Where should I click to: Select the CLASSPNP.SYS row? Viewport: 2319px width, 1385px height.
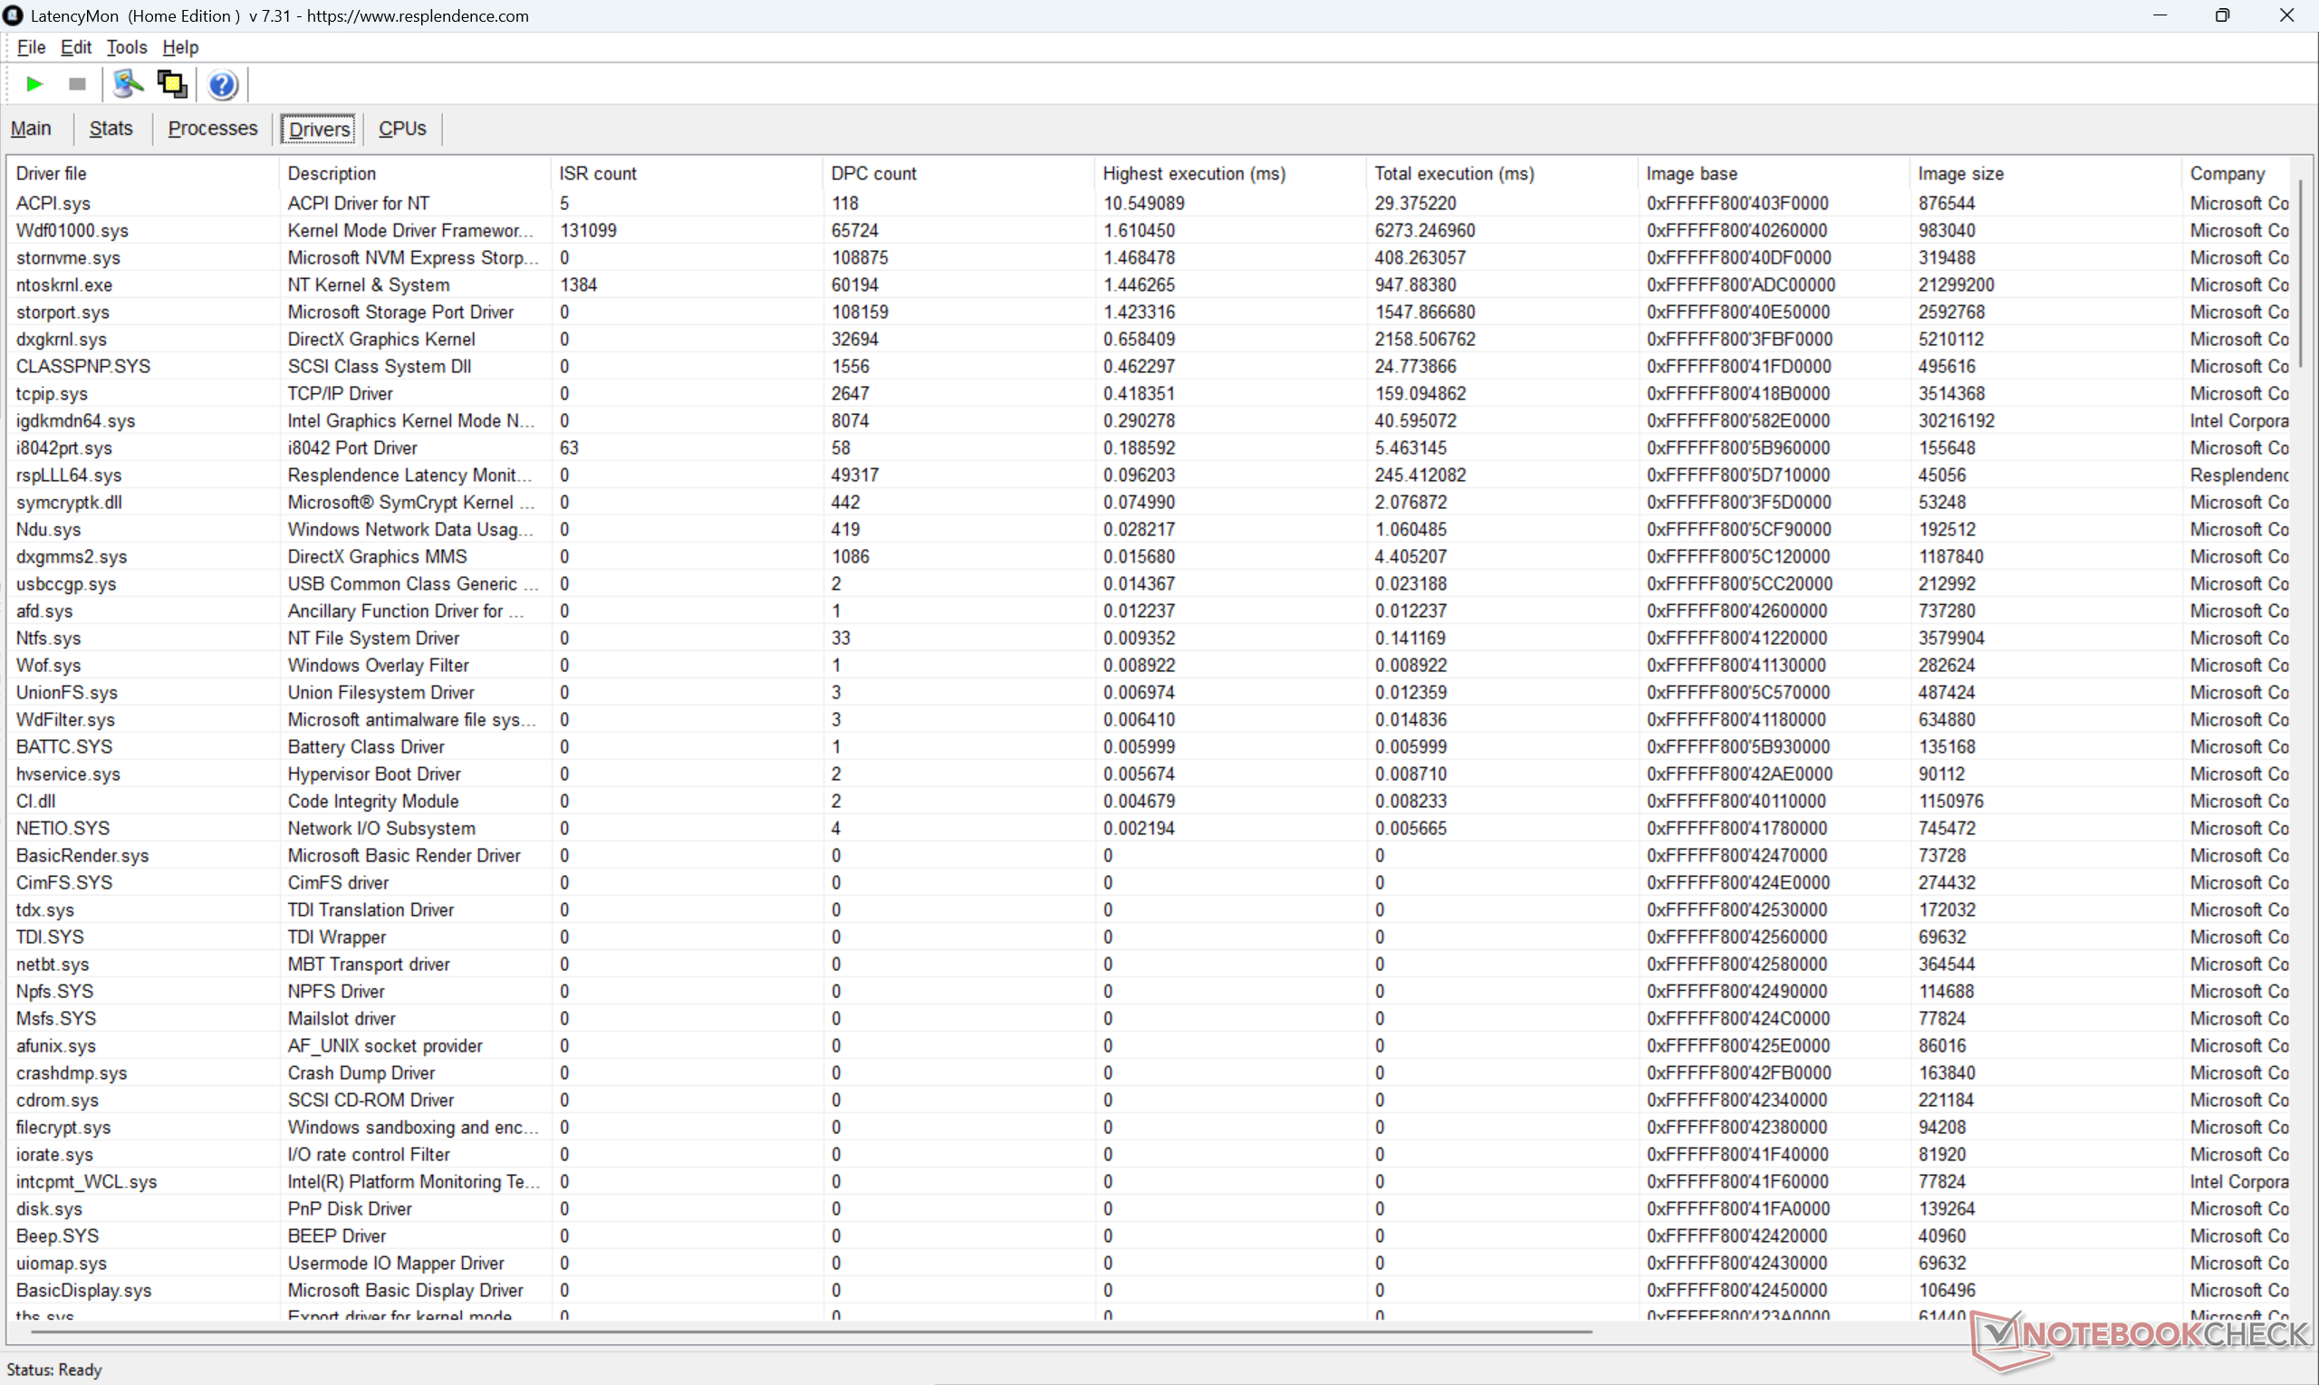(x=1148, y=366)
